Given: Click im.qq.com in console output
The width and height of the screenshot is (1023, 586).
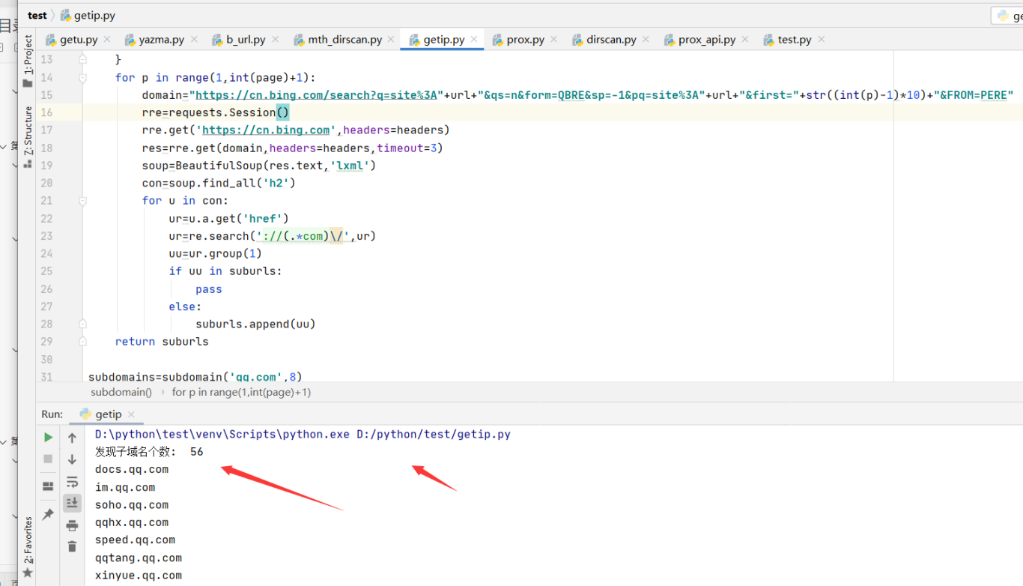Looking at the screenshot, I should coord(125,488).
